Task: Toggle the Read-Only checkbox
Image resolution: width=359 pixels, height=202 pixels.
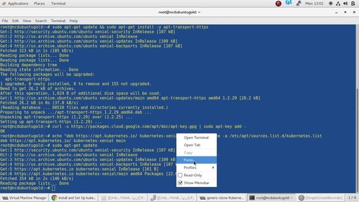Action: [180, 175]
